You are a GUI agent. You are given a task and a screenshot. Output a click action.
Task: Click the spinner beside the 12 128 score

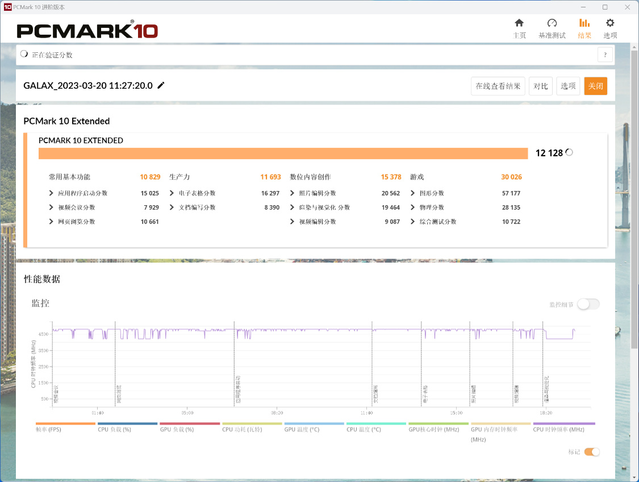[x=569, y=152]
